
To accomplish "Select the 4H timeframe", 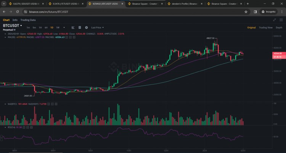I will [x=46, y=27].
